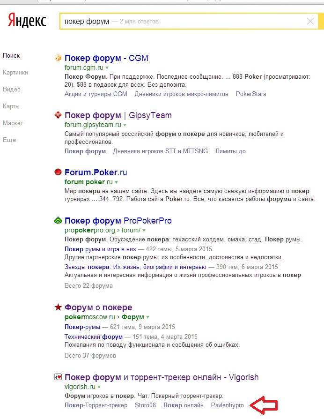Open the Лимиты до sitelink
Viewport: 324px width, 419px height.
[230, 151]
